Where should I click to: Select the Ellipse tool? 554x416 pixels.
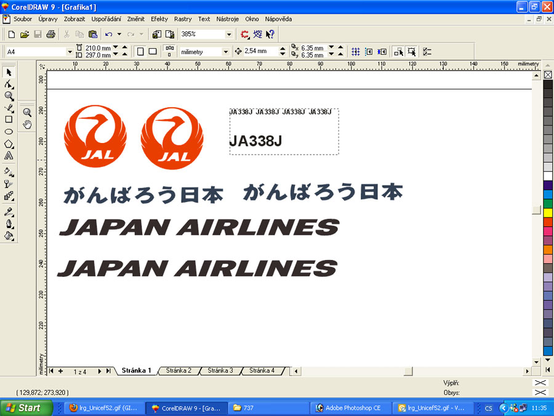[9, 132]
